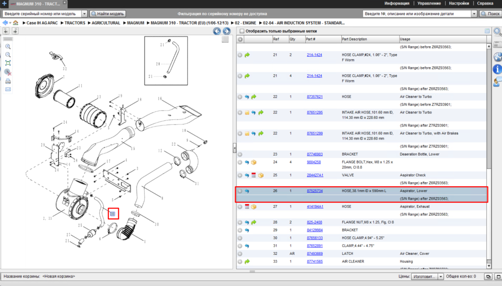
Task: Toggle add circle for part 87357621
Action: tap(240, 97)
